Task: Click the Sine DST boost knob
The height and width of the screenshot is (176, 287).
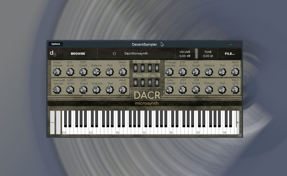Action: tap(196, 90)
